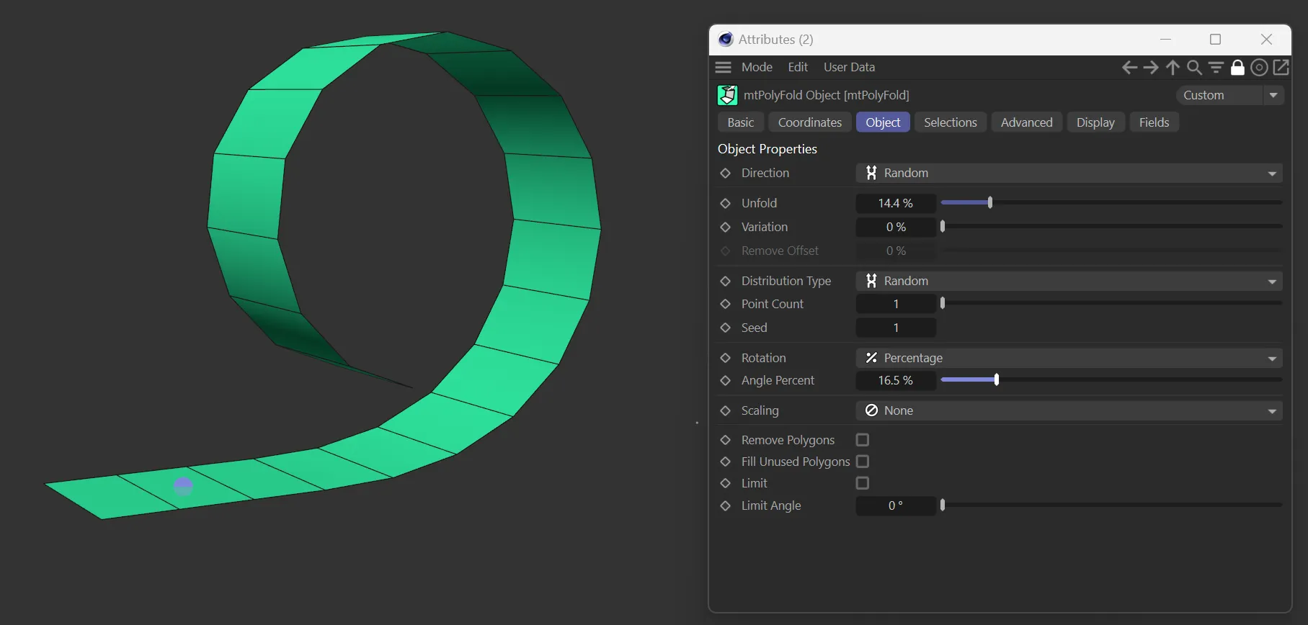Click the forward arrow navigation icon
Screen dimensions: 1308x625
(x=1151, y=68)
